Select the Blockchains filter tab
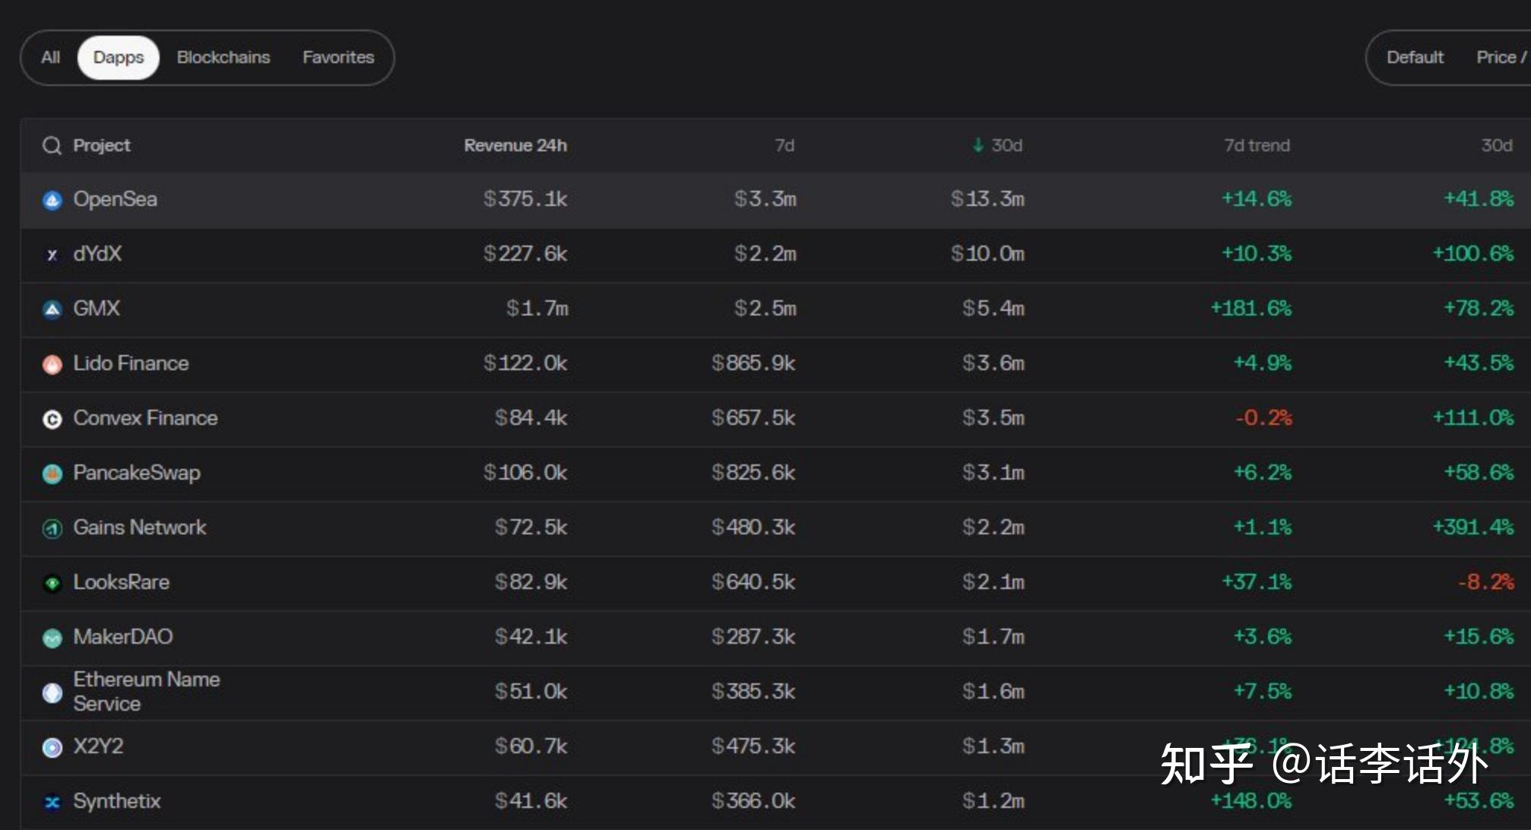The width and height of the screenshot is (1531, 830). coord(223,58)
